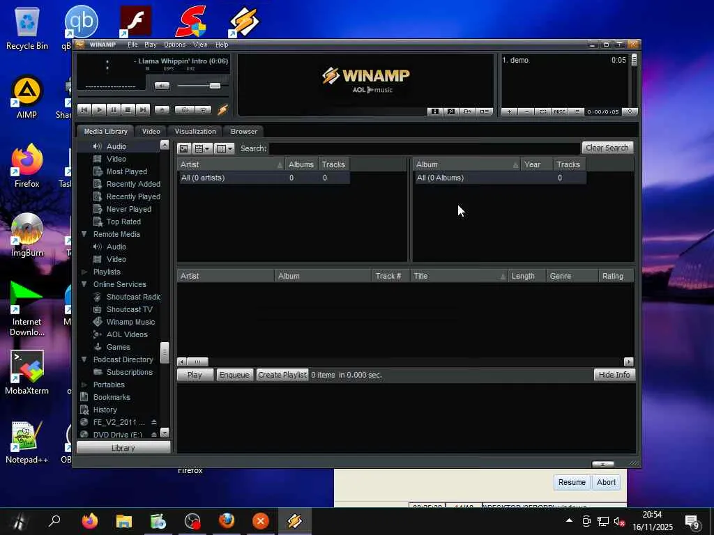
Task: Select Top Rated in library tree
Action: [x=123, y=222]
